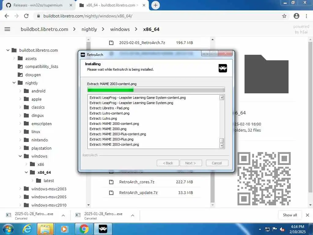Go to windows breadcrumb
Screen dimensions: 313x235
pyautogui.click(x=120, y=29)
